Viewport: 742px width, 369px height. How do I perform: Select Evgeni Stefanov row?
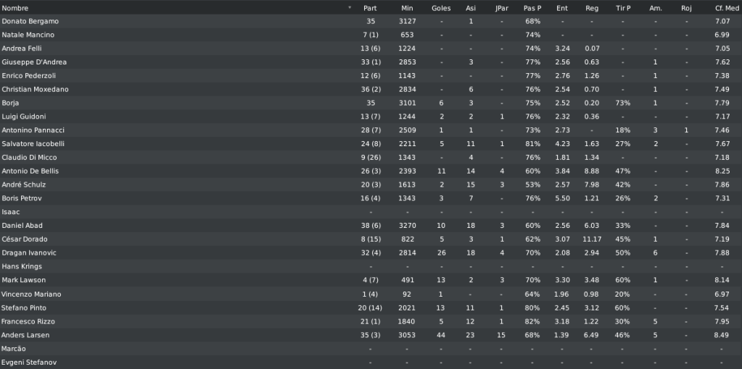[371, 362]
